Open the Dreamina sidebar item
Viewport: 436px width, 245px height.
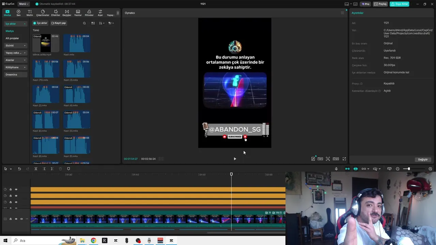15,75
